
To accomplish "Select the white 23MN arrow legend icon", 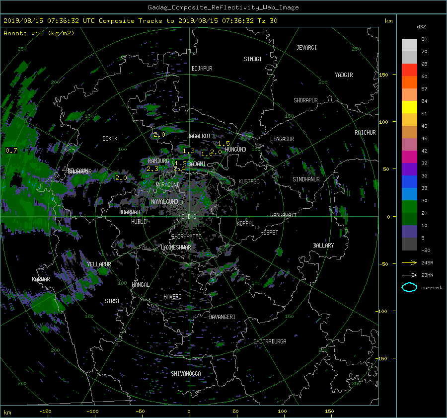I will pos(409,275).
